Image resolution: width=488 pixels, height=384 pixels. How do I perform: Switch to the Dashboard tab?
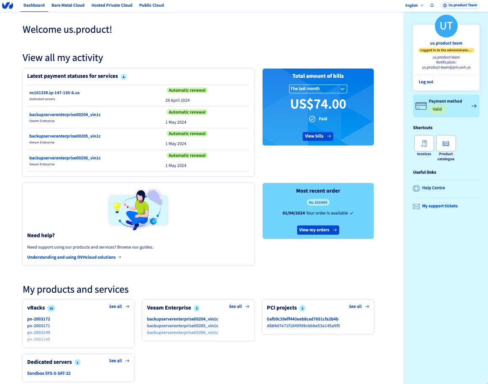pyautogui.click(x=34, y=5)
